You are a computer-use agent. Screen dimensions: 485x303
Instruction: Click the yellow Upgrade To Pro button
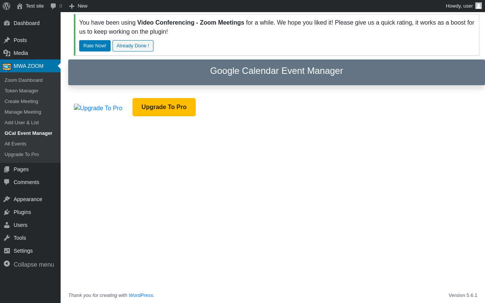click(164, 107)
